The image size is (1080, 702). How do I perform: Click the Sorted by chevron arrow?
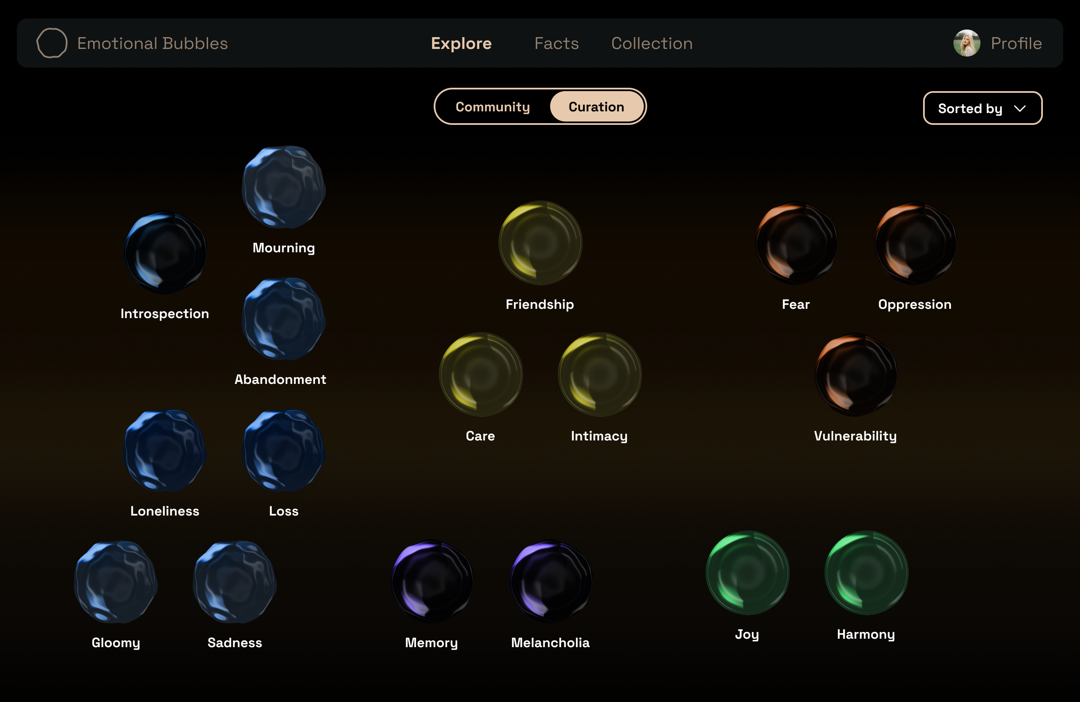coord(1020,108)
